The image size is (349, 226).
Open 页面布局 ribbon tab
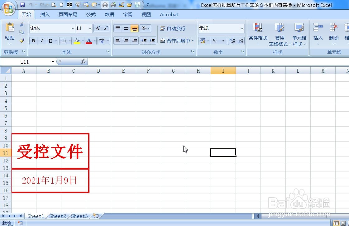(x=68, y=14)
